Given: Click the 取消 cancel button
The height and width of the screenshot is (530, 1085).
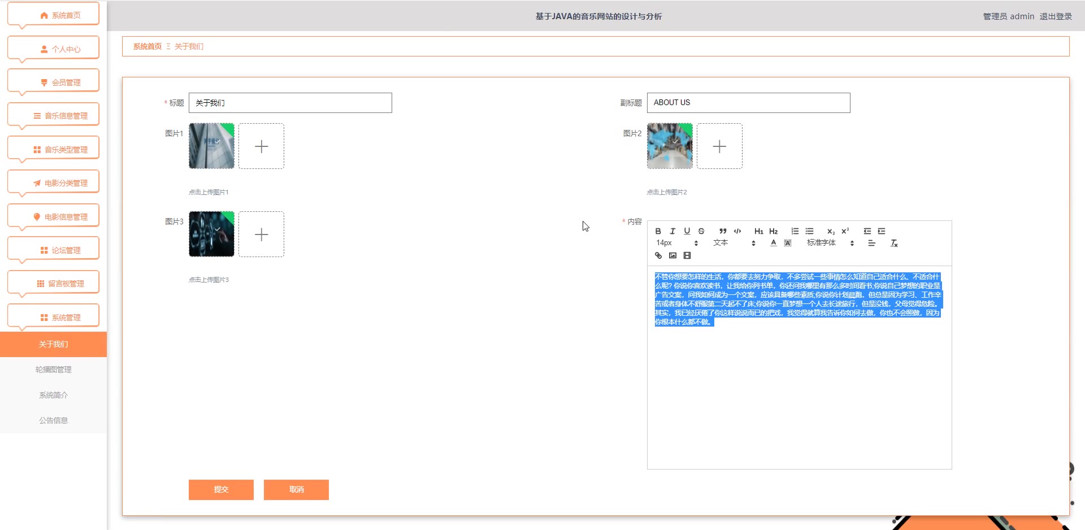Looking at the screenshot, I should 296,489.
